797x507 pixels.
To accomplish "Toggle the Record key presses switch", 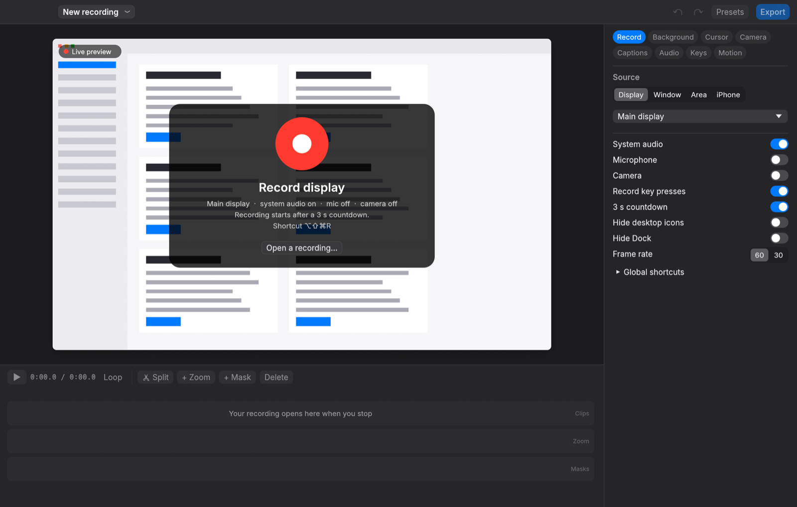I will (779, 191).
